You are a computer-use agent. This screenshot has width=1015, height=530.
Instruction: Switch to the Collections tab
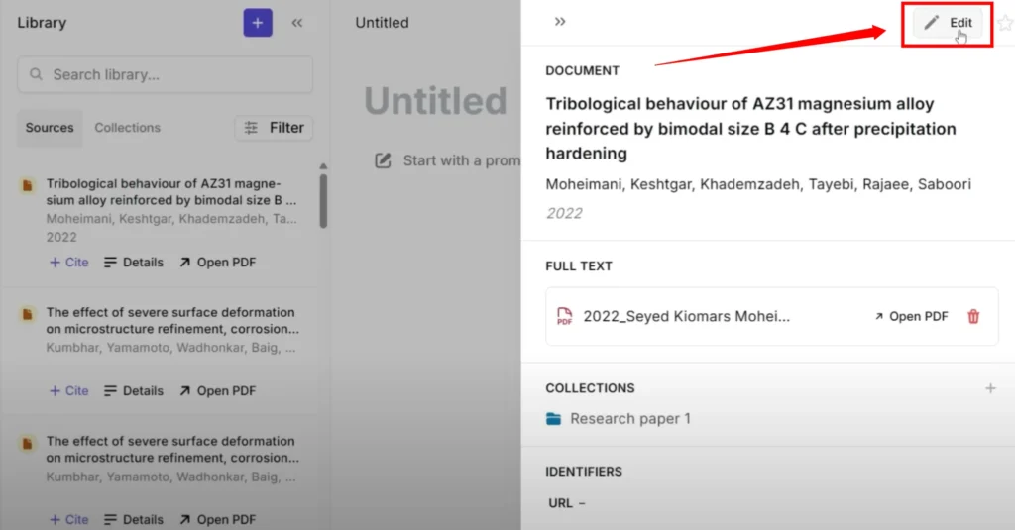point(127,128)
